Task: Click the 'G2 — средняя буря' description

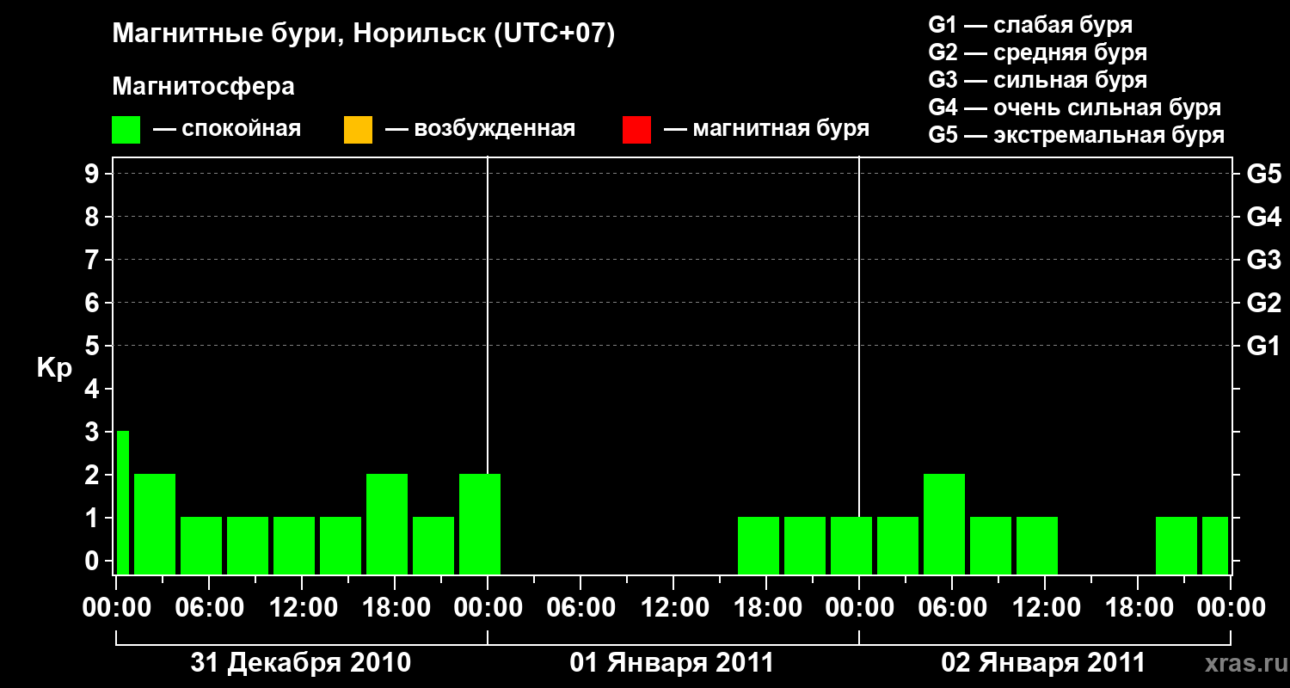Action: 1038,52
